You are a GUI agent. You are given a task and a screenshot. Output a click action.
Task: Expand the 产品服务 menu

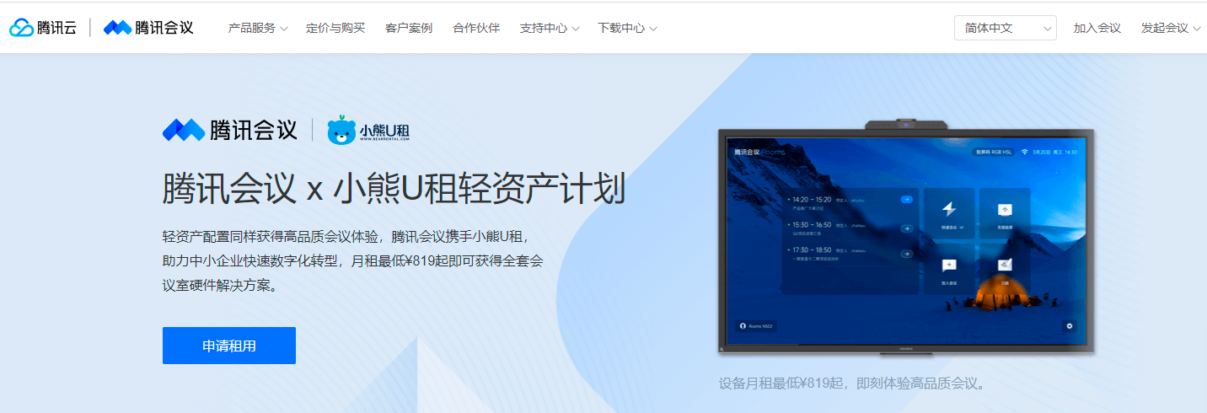point(258,28)
